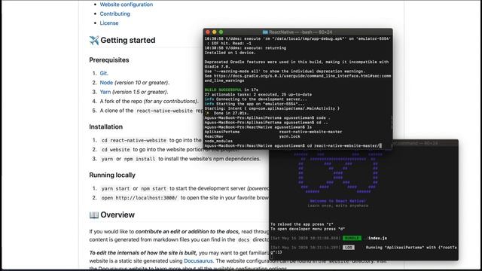Viewport: 482px width, 271px height.
Task: Open the Website configuration link
Action: pos(126,5)
